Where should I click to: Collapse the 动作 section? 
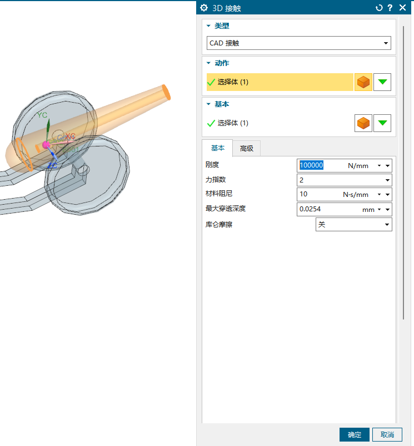[x=209, y=63]
